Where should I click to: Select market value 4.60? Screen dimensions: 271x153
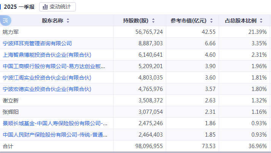click(210, 55)
